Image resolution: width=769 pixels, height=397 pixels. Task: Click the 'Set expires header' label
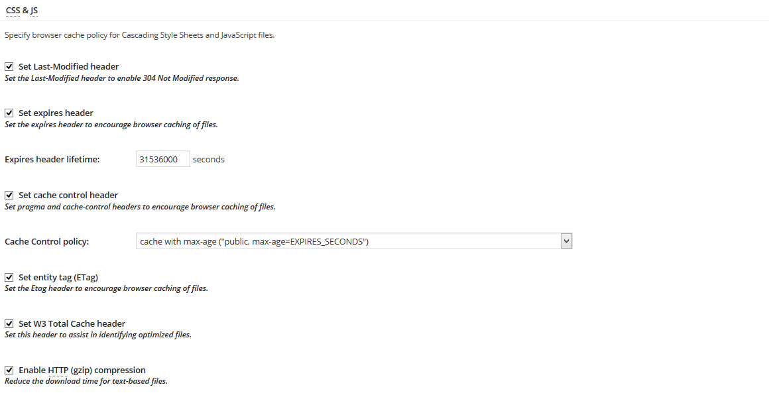tap(56, 113)
